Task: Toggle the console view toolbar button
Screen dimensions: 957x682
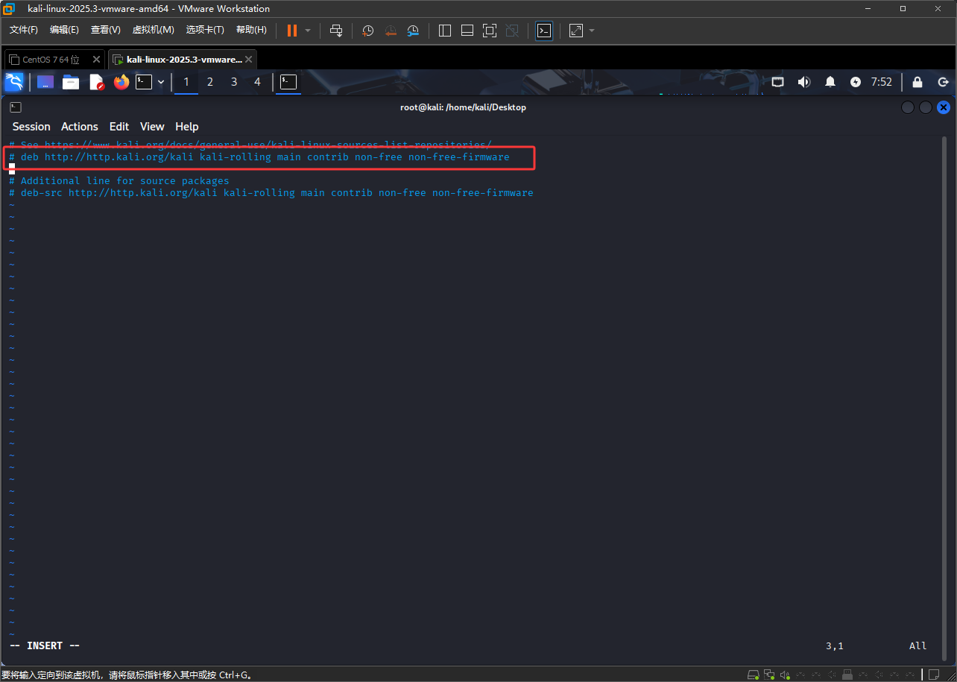Action: point(544,31)
